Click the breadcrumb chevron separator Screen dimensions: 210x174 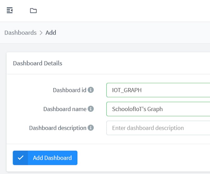(41, 33)
